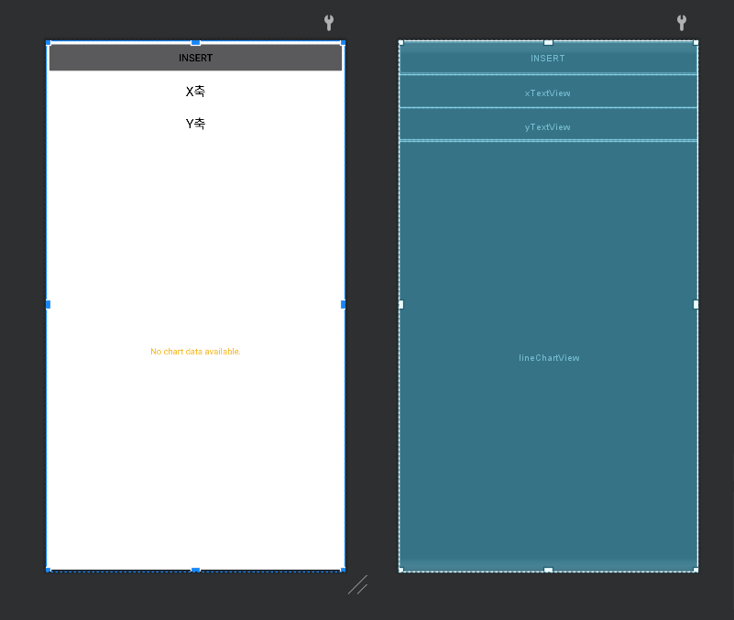This screenshot has height=620, width=734.
Task: Click the wrench icon above blueprint view
Action: (x=682, y=23)
